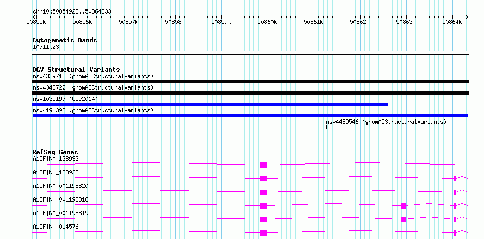Click the DGV Structural Variants track title
The width and height of the screenshot is (484, 239).
(76, 70)
